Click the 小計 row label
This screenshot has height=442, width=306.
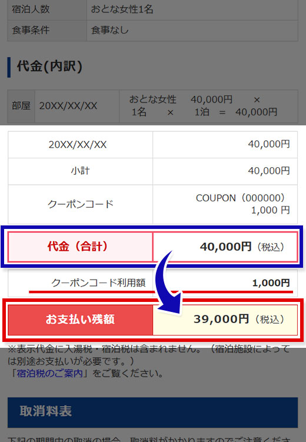[80, 171]
